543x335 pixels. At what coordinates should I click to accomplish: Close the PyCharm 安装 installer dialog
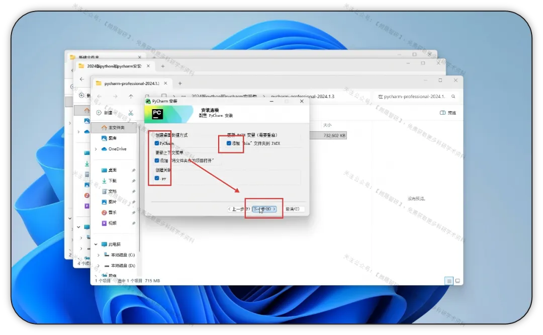point(302,101)
